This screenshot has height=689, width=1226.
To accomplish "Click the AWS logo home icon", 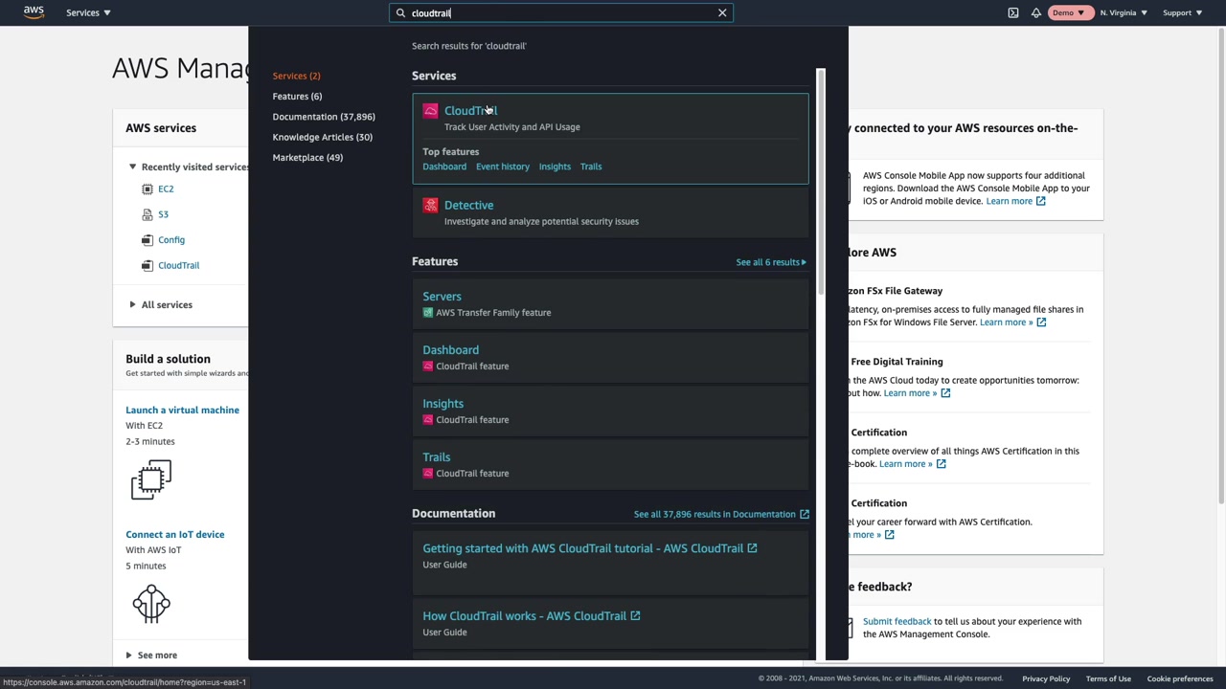I will pos(34,12).
